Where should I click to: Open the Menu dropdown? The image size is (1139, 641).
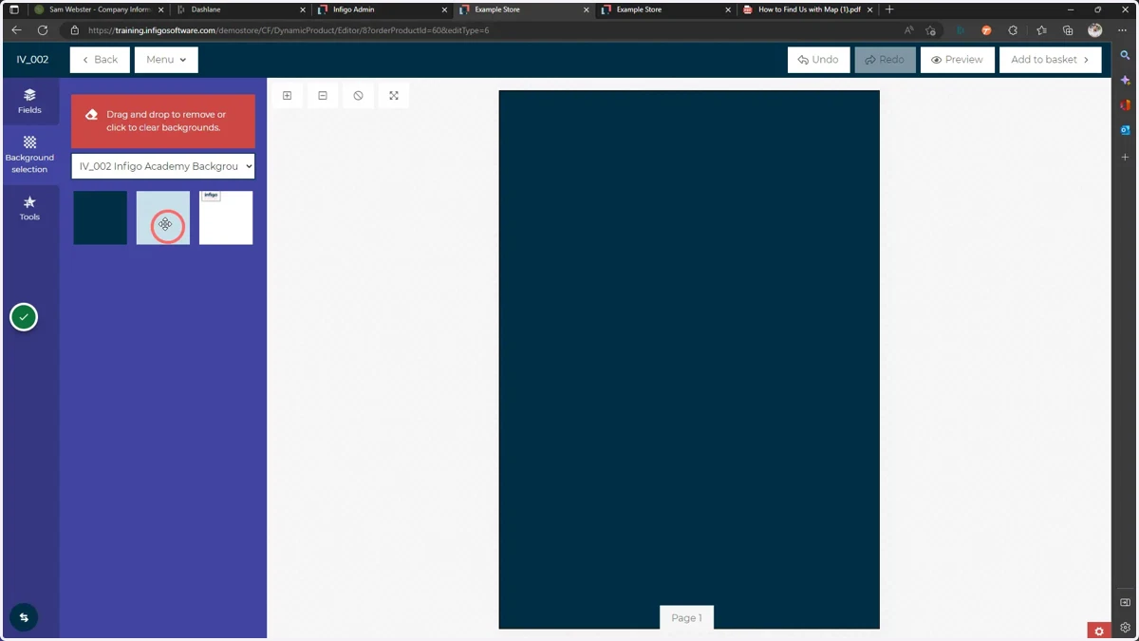(x=166, y=60)
